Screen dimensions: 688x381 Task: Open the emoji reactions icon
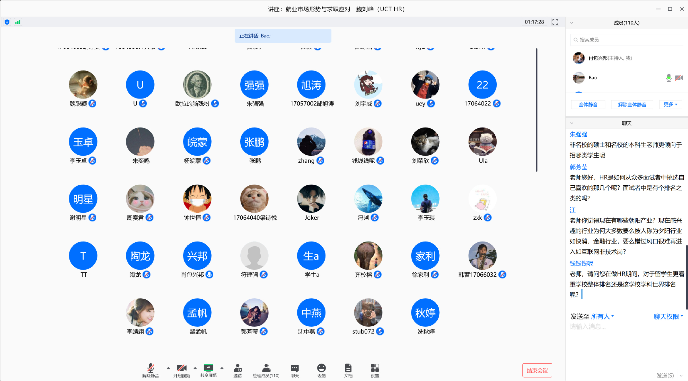click(x=321, y=368)
